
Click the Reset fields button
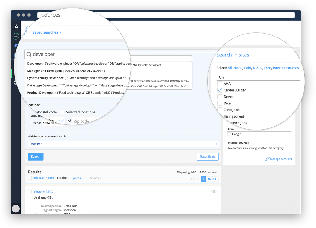(x=208, y=157)
